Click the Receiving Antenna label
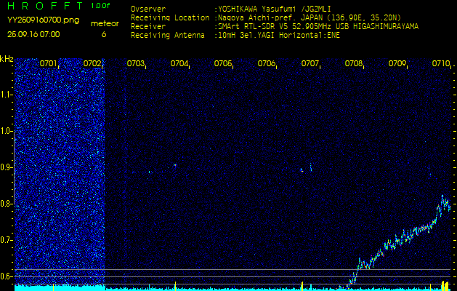This screenshot has height=291, width=457. (x=168, y=36)
